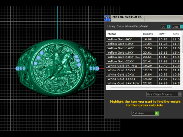Click the METAL WEIGHTS panel title

127,17
